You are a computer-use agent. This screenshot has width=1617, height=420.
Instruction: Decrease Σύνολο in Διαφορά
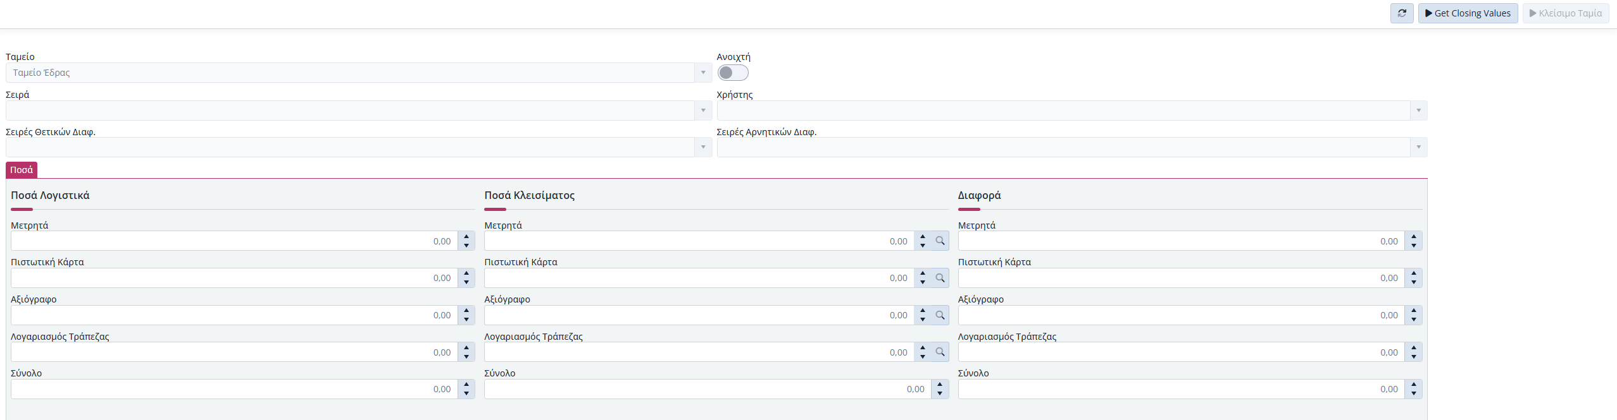[x=1413, y=393]
